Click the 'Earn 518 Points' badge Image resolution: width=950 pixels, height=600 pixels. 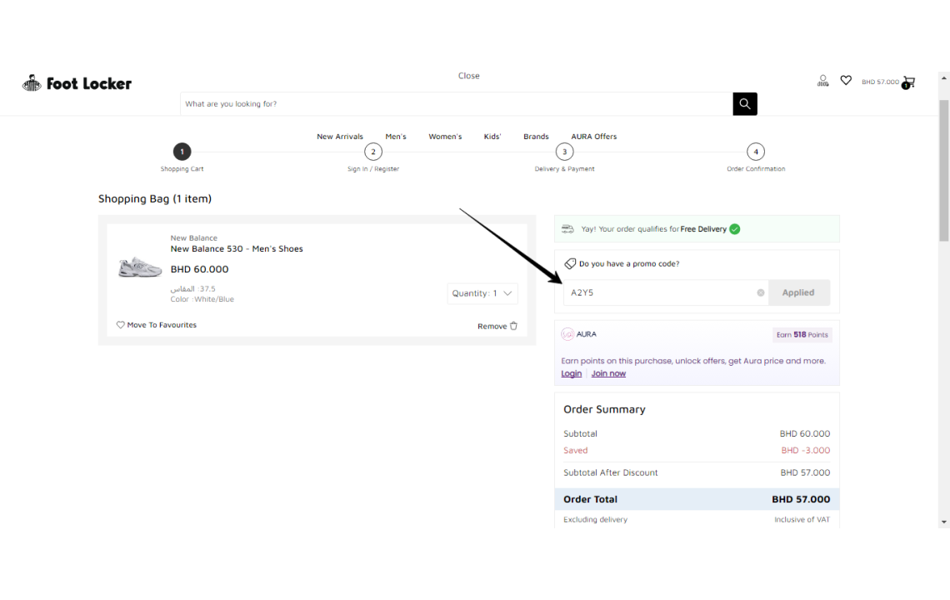pos(802,334)
